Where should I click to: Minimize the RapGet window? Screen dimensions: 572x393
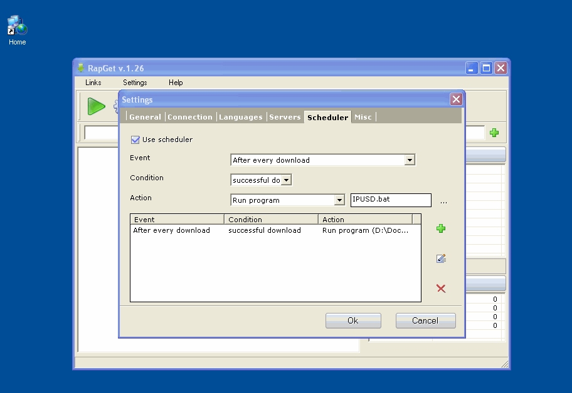(471, 68)
